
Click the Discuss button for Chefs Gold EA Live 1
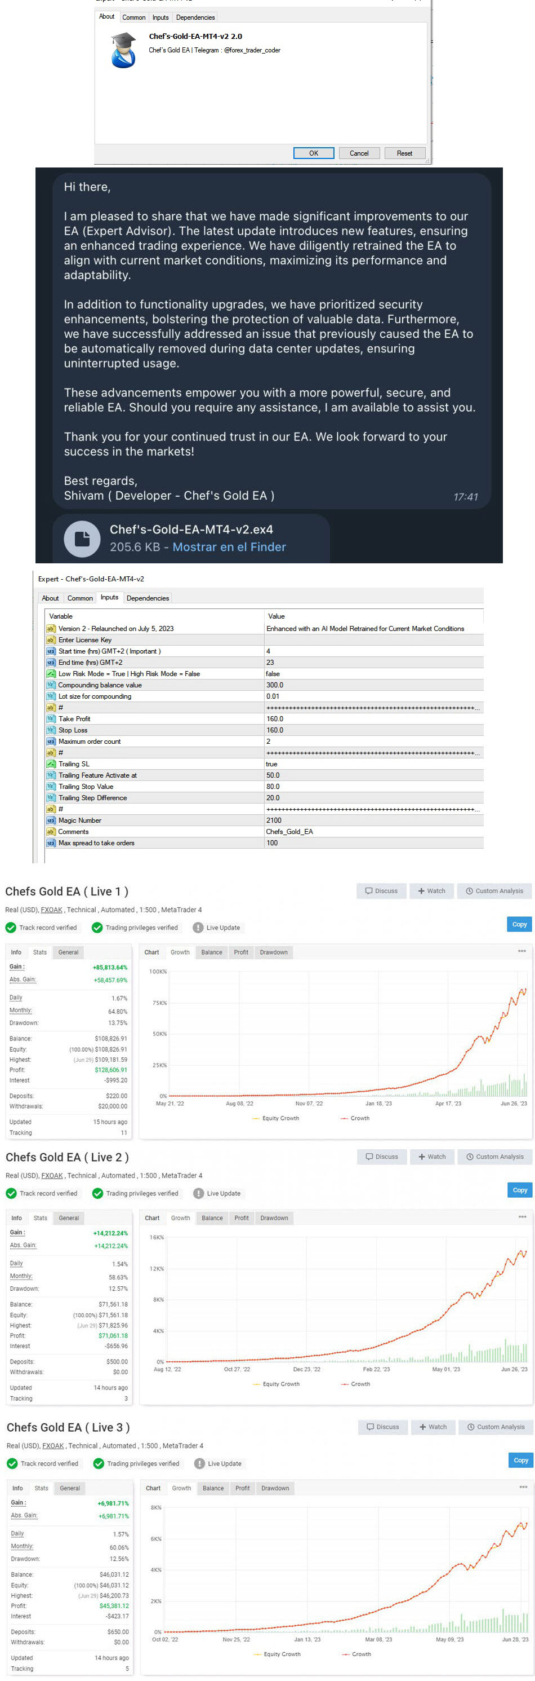(x=381, y=890)
